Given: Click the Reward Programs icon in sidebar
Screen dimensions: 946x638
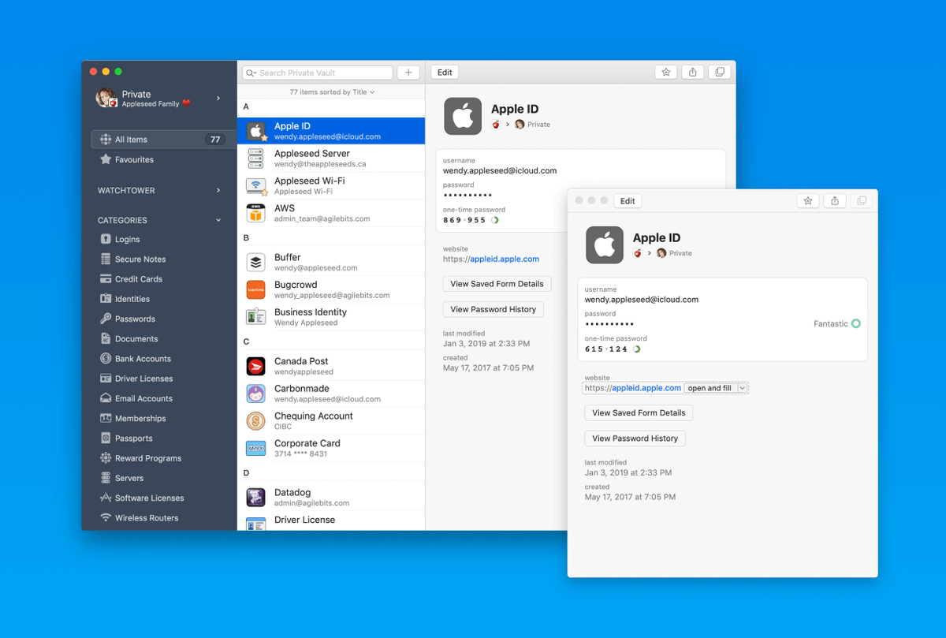Looking at the screenshot, I should [x=106, y=458].
